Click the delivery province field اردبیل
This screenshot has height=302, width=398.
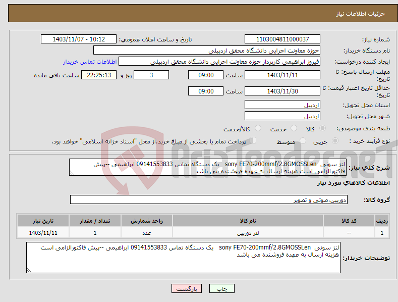(282, 105)
